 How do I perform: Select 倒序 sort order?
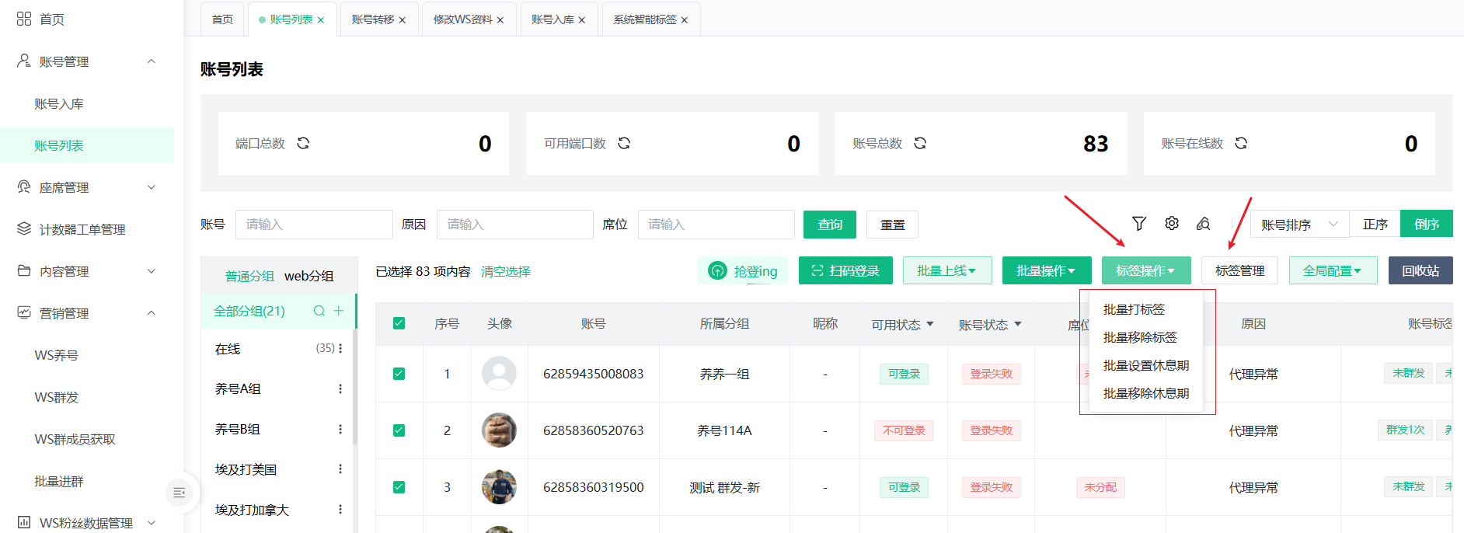(x=1427, y=224)
